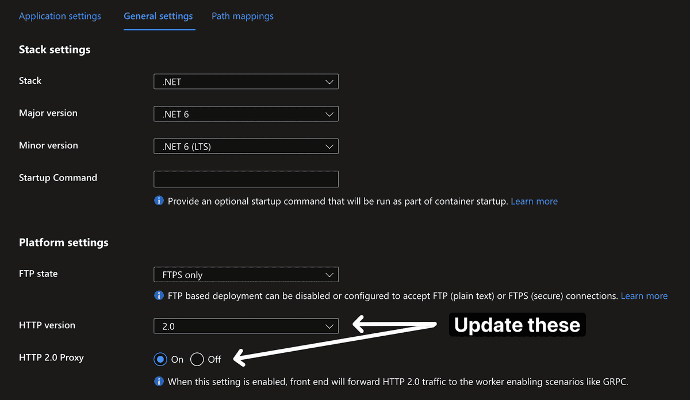Click the FTP state chevron arrow
Viewport: 690px width, 400px height.
point(329,274)
